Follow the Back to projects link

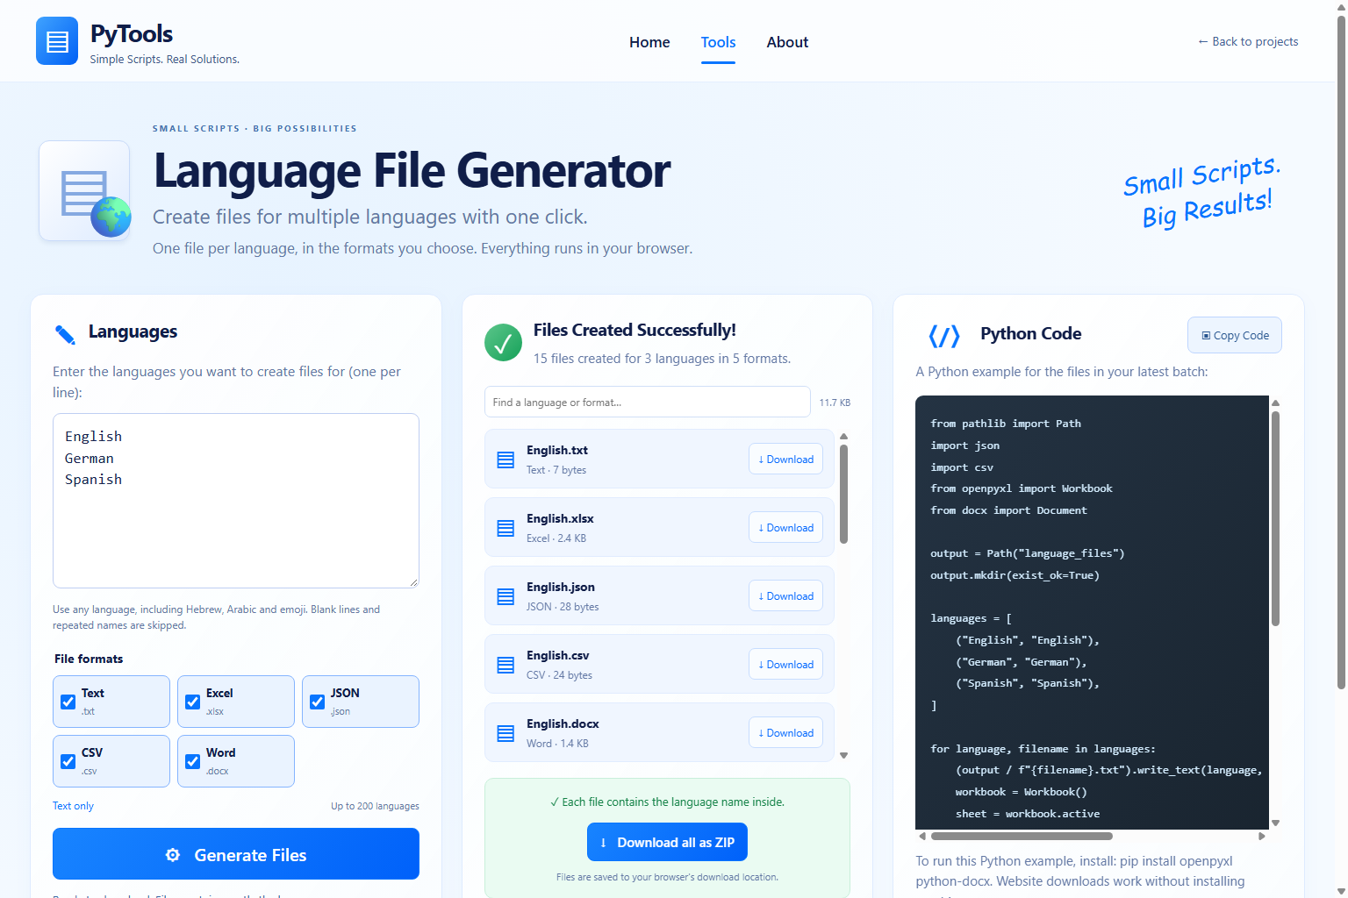coord(1247,41)
